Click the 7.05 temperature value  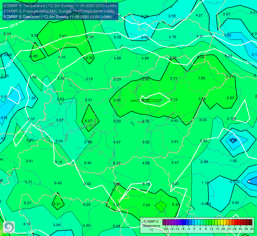coord(90,37)
